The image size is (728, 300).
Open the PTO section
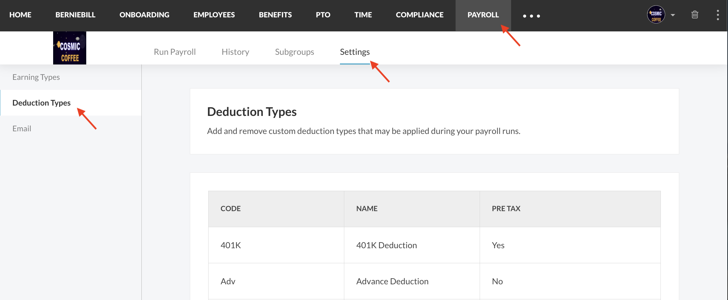point(323,15)
